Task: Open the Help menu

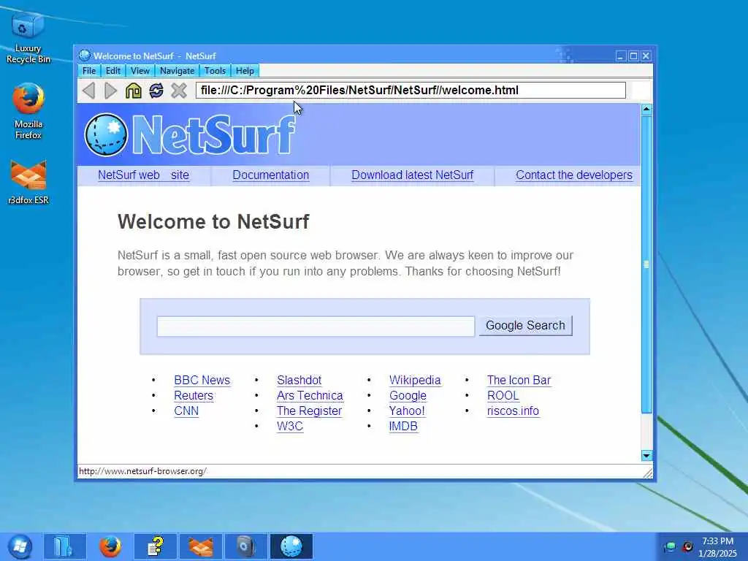Action: pyautogui.click(x=245, y=71)
